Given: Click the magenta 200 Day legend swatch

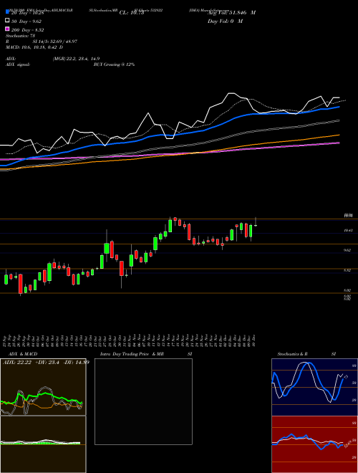Looking at the screenshot, I should tap(7, 29).
